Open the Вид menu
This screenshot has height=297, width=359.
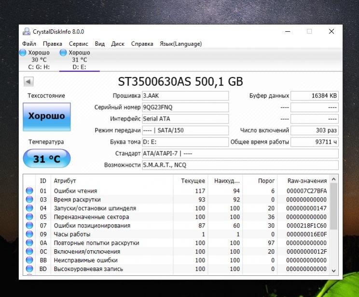(100, 44)
